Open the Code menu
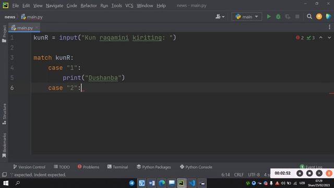Screen dimensions: 334x188 pyautogui.click(x=72, y=6)
